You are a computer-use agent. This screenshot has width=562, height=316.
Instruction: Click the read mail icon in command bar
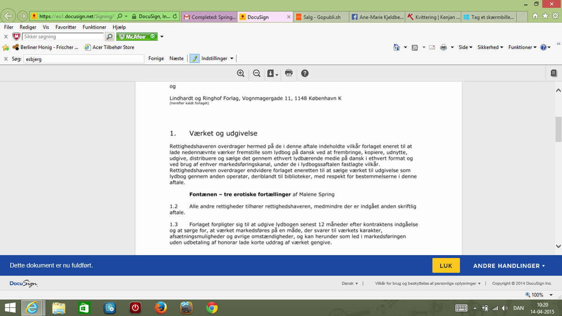432,47
